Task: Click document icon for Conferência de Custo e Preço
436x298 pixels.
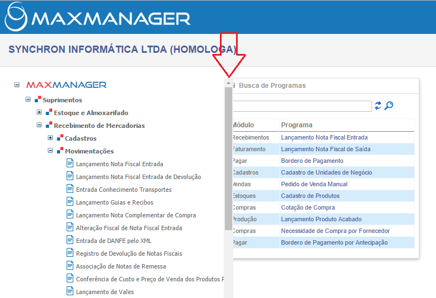Action: coord(70,278)
